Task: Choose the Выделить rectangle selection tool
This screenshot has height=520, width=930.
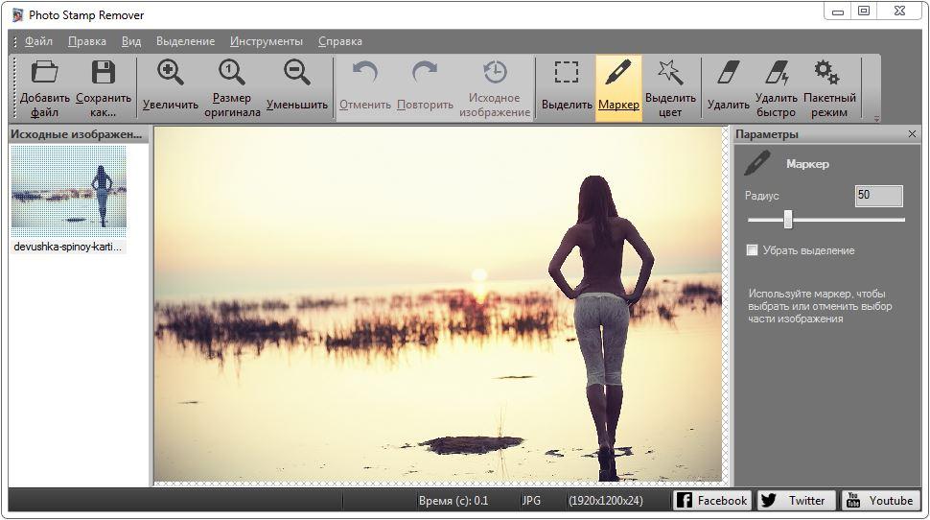Action: point(567,72)
